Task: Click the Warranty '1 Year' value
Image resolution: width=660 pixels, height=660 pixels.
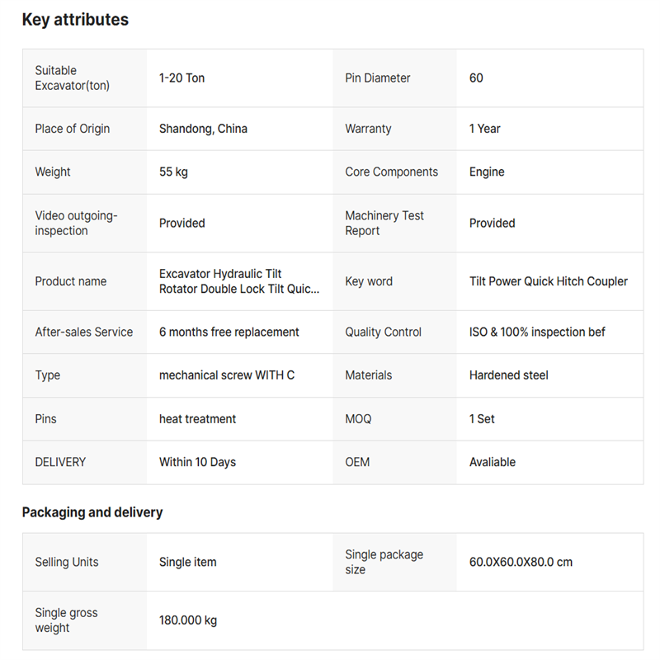Action: (484, 129)
